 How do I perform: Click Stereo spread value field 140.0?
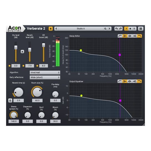click(x=14, y=121)
